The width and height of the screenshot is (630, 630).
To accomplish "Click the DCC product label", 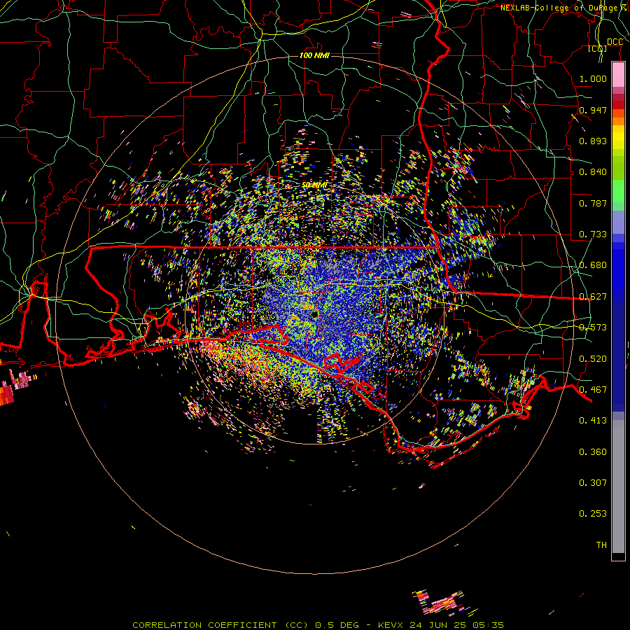I will tap(615, 42).
